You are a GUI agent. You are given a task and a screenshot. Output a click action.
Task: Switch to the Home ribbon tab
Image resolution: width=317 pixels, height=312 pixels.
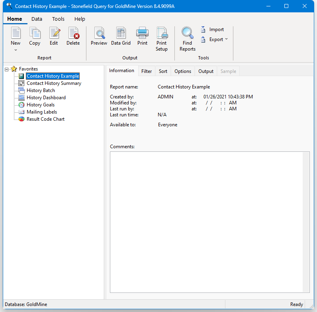coord(15,19)
